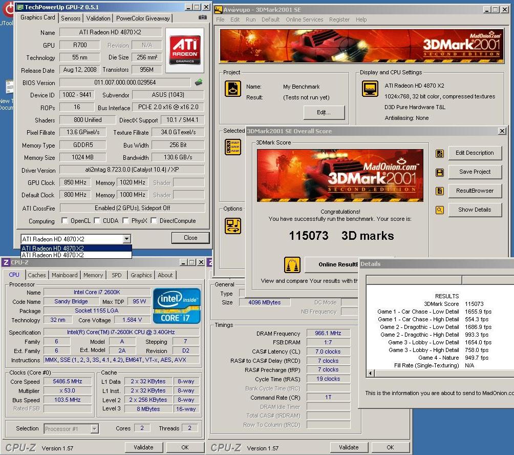Click the Project icon in 3DMark2001
Image resolution: width=514 pixels, height=455 pixels.
pos(233,89)
